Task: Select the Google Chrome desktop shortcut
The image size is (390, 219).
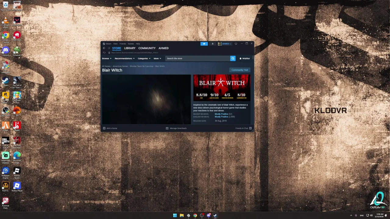Action: click(5, 37)
